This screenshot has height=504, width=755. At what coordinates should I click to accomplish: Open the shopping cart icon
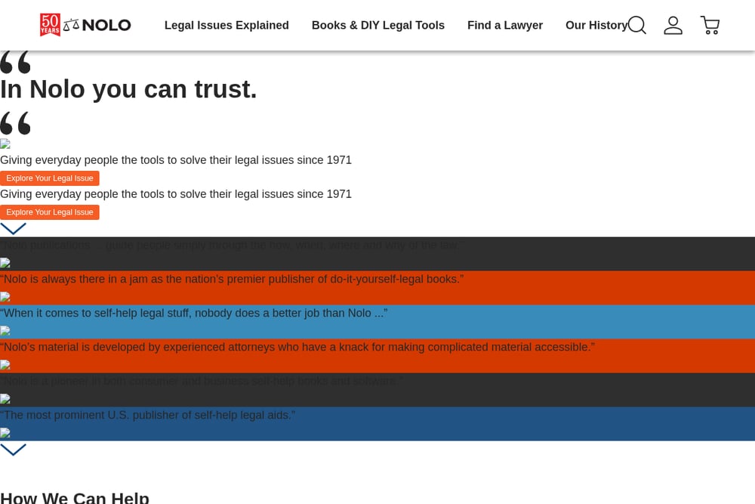710,25
